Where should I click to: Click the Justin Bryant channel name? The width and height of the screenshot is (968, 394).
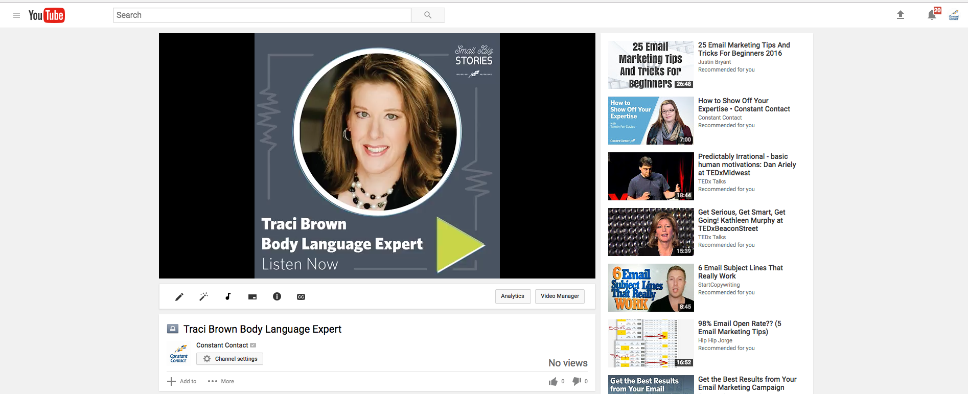[715, 62]
